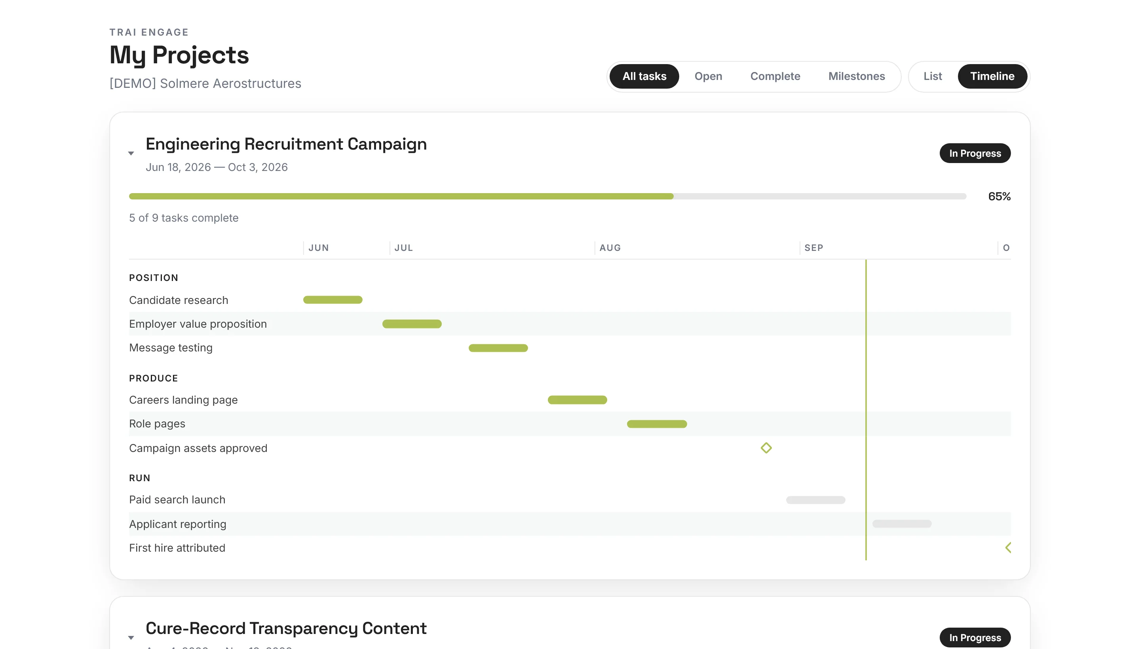Click the AUG month label
Viewport: 1140px width, 649px height.
coord(610,248)
